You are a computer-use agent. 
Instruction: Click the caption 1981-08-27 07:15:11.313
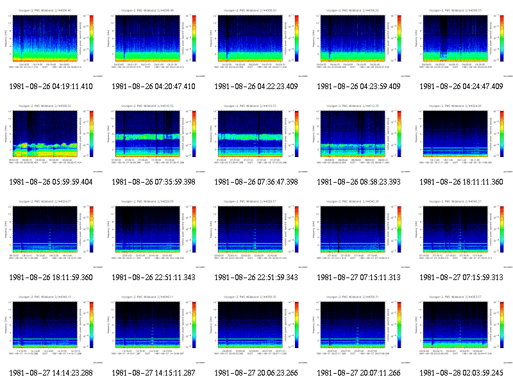(x=358, y=278)
